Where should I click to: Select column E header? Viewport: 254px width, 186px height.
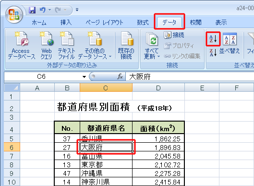point(202,88)
